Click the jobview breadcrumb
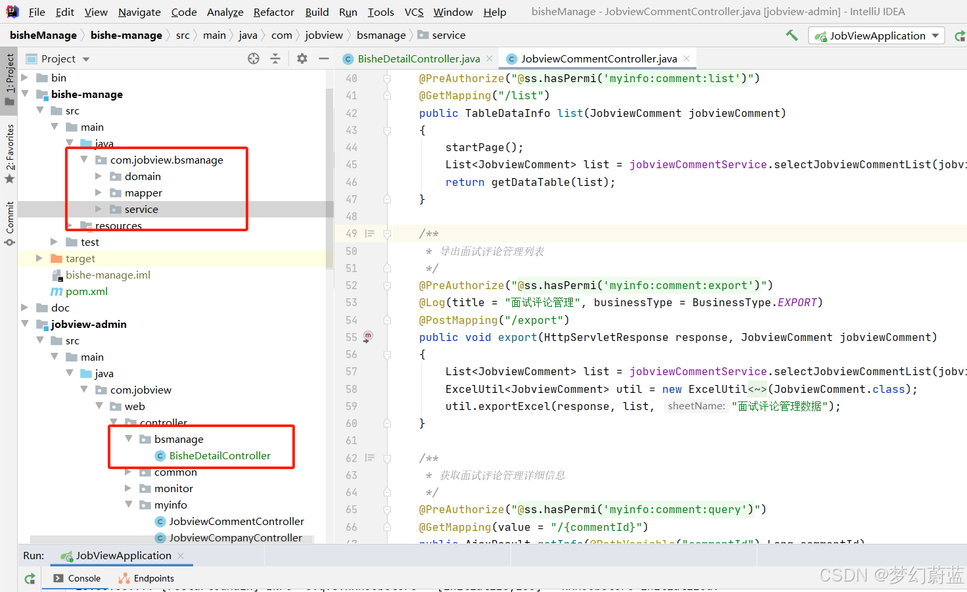The width and height of the screenshot is (967, 592). tap(324, 35)
